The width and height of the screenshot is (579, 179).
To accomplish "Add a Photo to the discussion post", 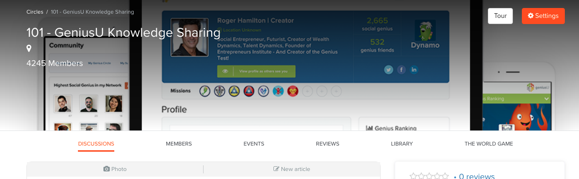I will (x=115, y=169).
